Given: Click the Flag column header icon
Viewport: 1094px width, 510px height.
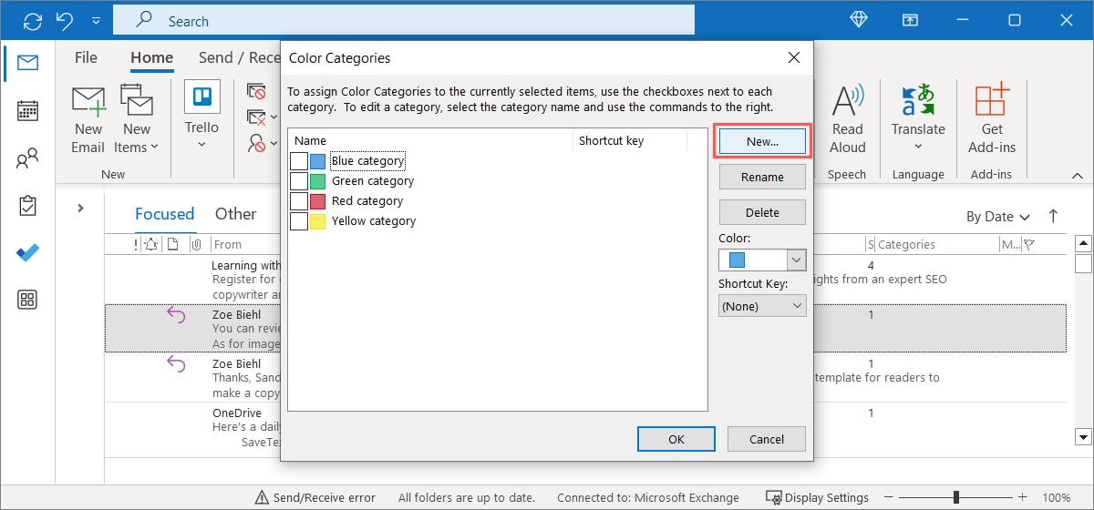Looking at the screenshot, I should (1029, 244).
